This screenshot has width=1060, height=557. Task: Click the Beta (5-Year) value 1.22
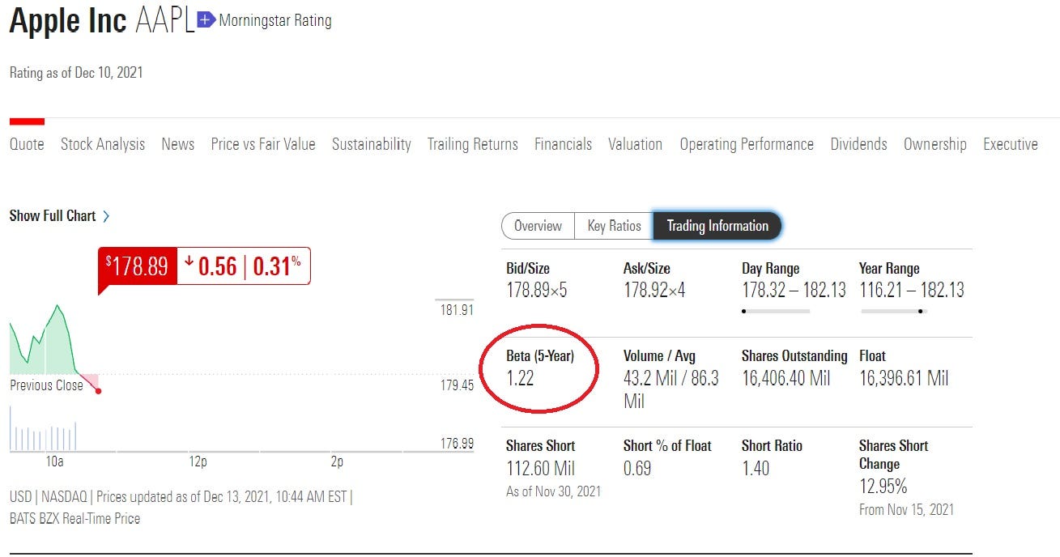[520, 378]
